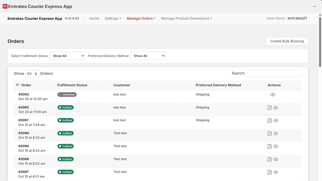The image size is (322, 181).
Task: View order #2090 with the eye icon
Action: pyautogui.click(x=276, y=134)
